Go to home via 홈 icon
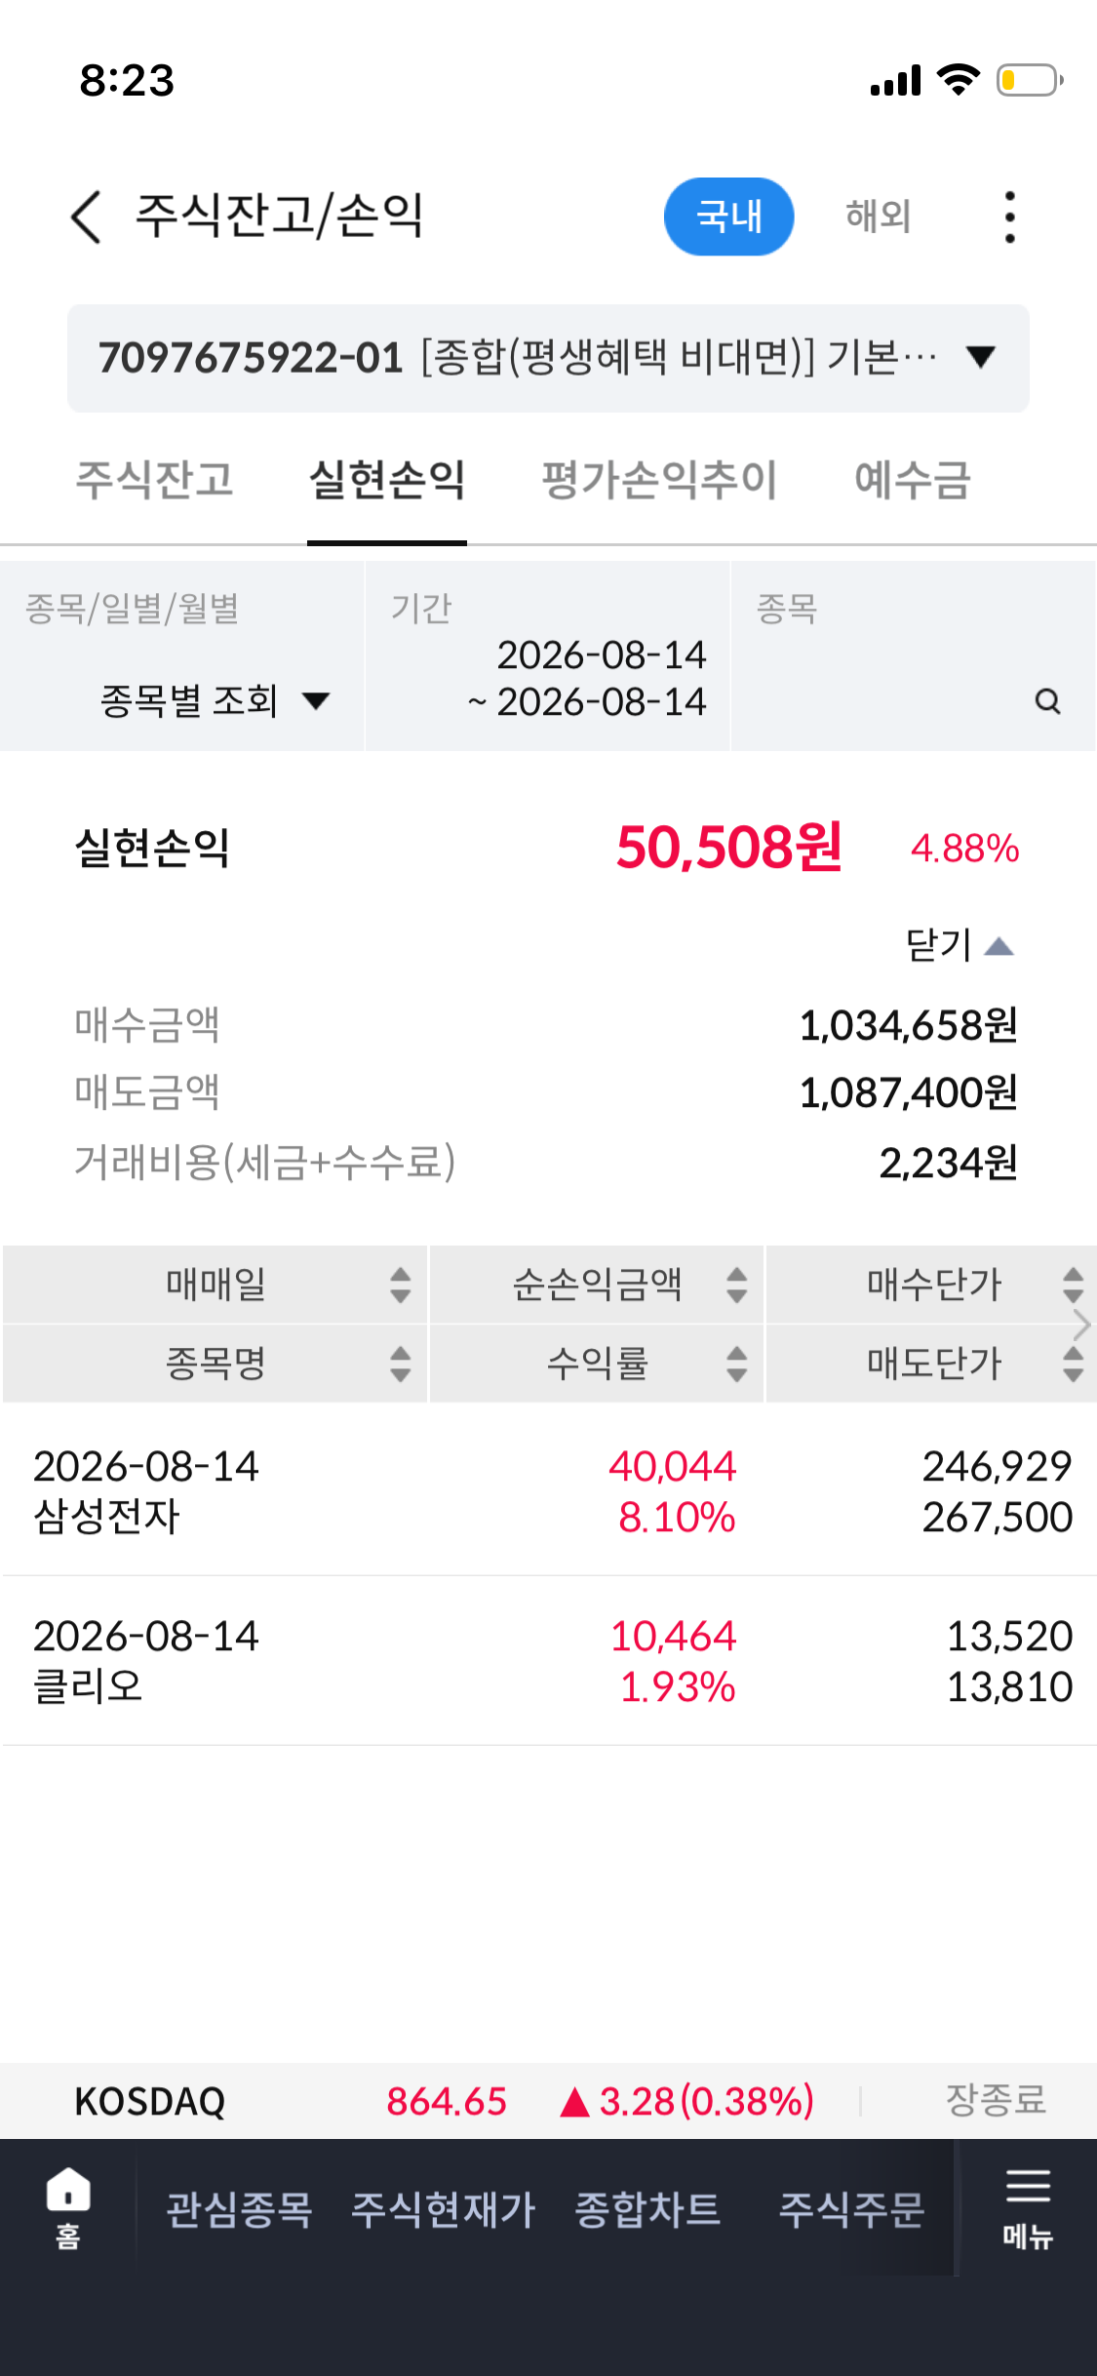This screenshot has height=2376, width=1097. click(x=68, y=2208)
